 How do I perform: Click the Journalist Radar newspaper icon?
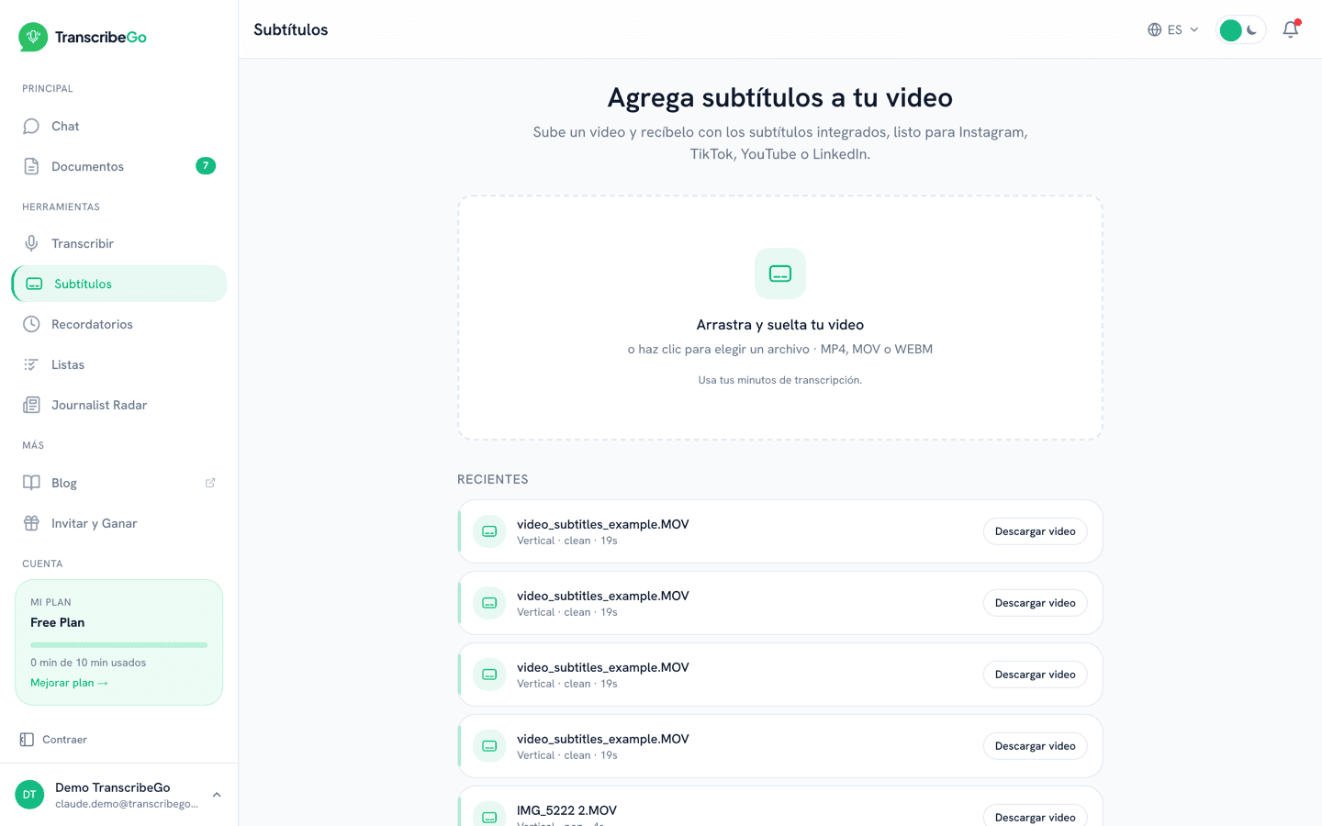coord(31,405)
